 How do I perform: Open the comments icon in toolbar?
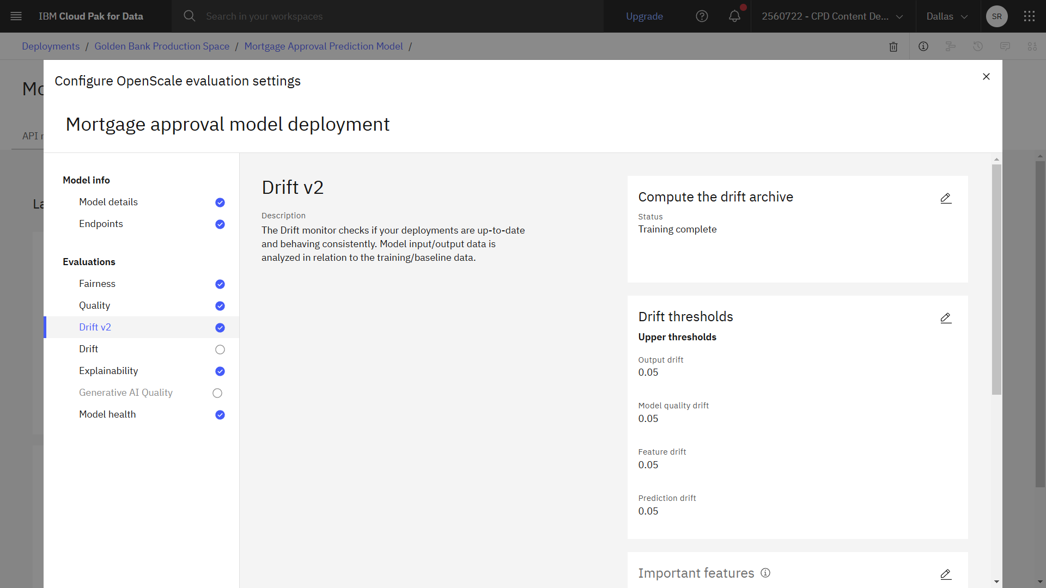(1005, 46)
